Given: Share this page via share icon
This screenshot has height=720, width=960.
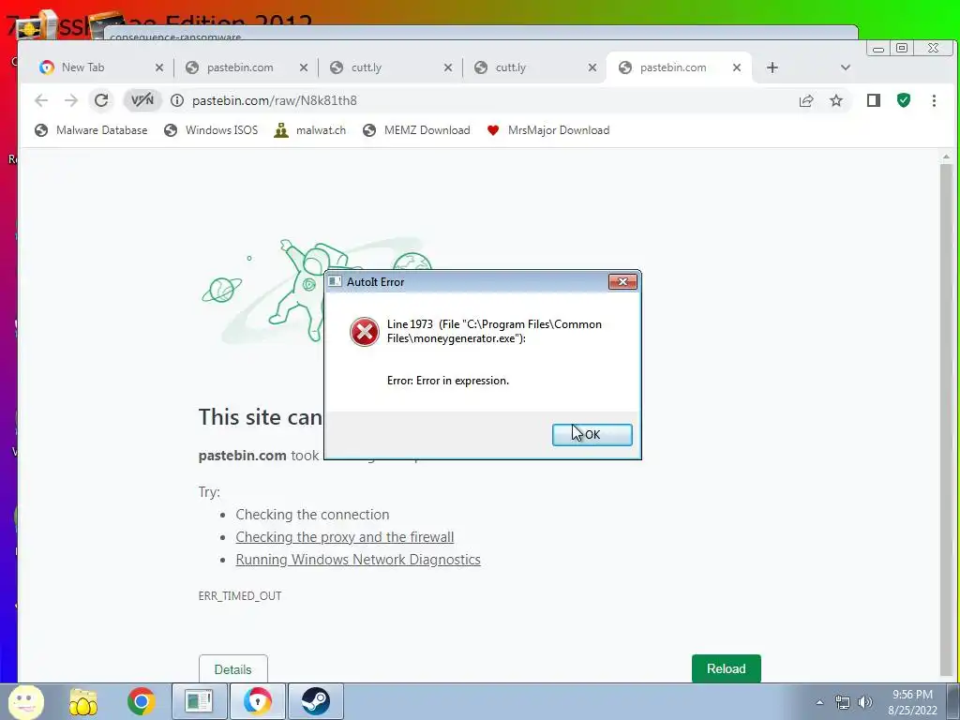Looking at the screenshot, I should (x=806, y=100).
